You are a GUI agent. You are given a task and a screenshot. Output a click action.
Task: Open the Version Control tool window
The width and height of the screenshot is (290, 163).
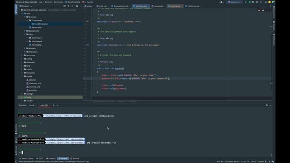26,158
